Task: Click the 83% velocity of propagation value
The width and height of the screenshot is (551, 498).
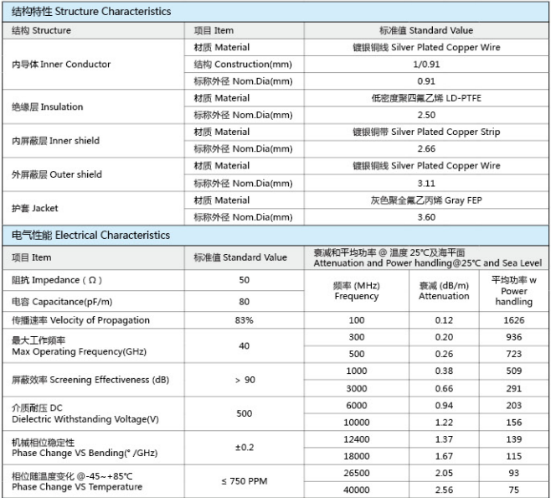Action: (x=245, y=320)
